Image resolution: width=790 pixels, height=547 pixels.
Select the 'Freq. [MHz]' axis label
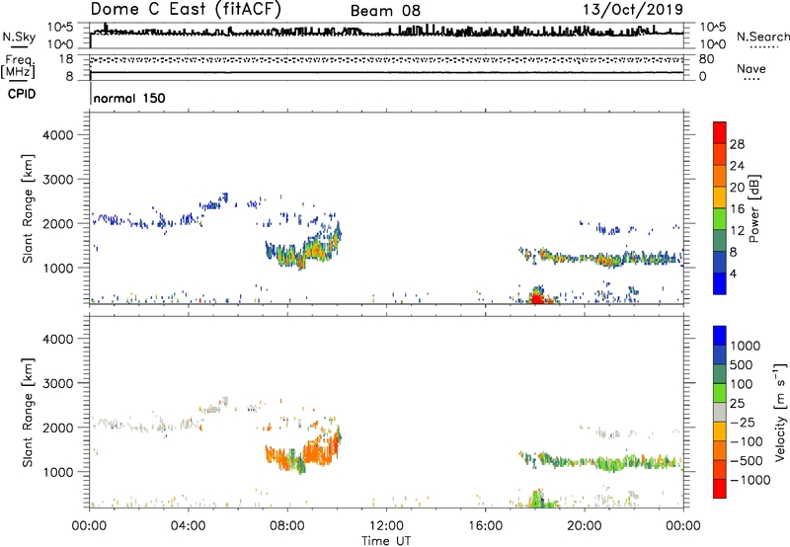18,67
